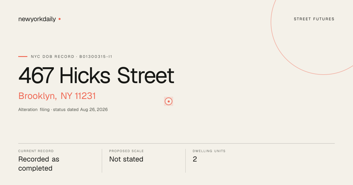Click the 467 Hicks Street headline
This screenshot has width=353, height=185.
(96, 76)
